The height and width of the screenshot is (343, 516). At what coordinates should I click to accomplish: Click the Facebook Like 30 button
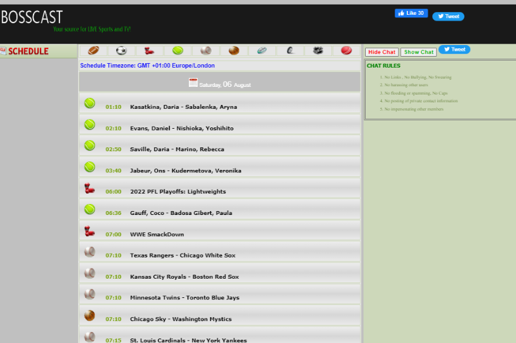tap(411, 13)
